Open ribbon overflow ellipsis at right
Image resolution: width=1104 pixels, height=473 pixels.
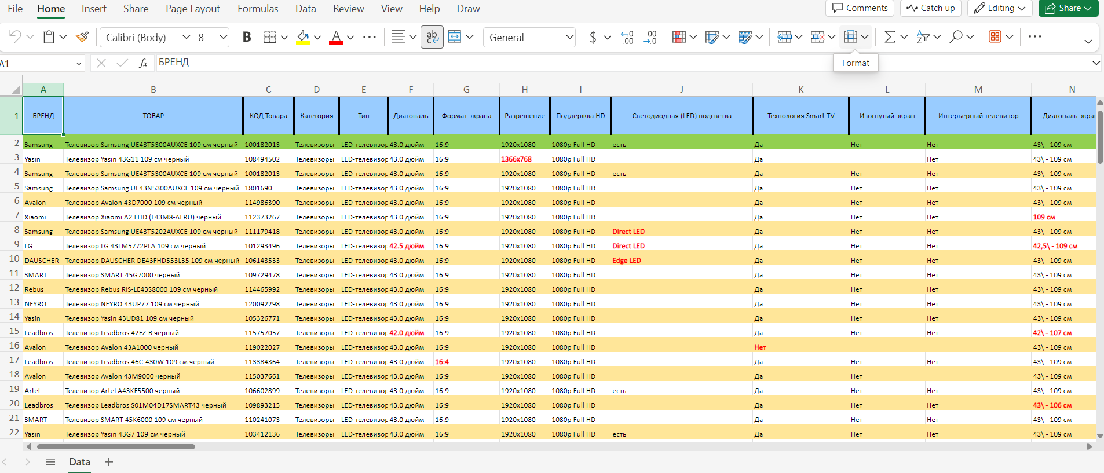(1034, 36)
